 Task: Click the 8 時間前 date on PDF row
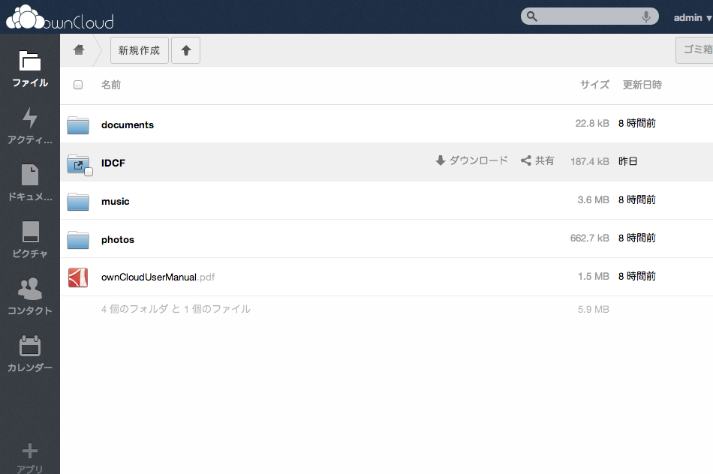coord(637,276)
